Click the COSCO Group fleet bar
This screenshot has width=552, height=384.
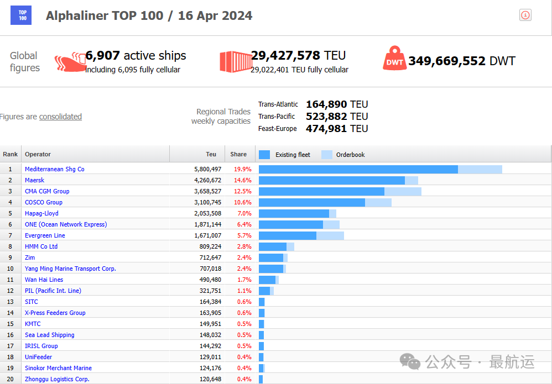(x=312, y=203)
